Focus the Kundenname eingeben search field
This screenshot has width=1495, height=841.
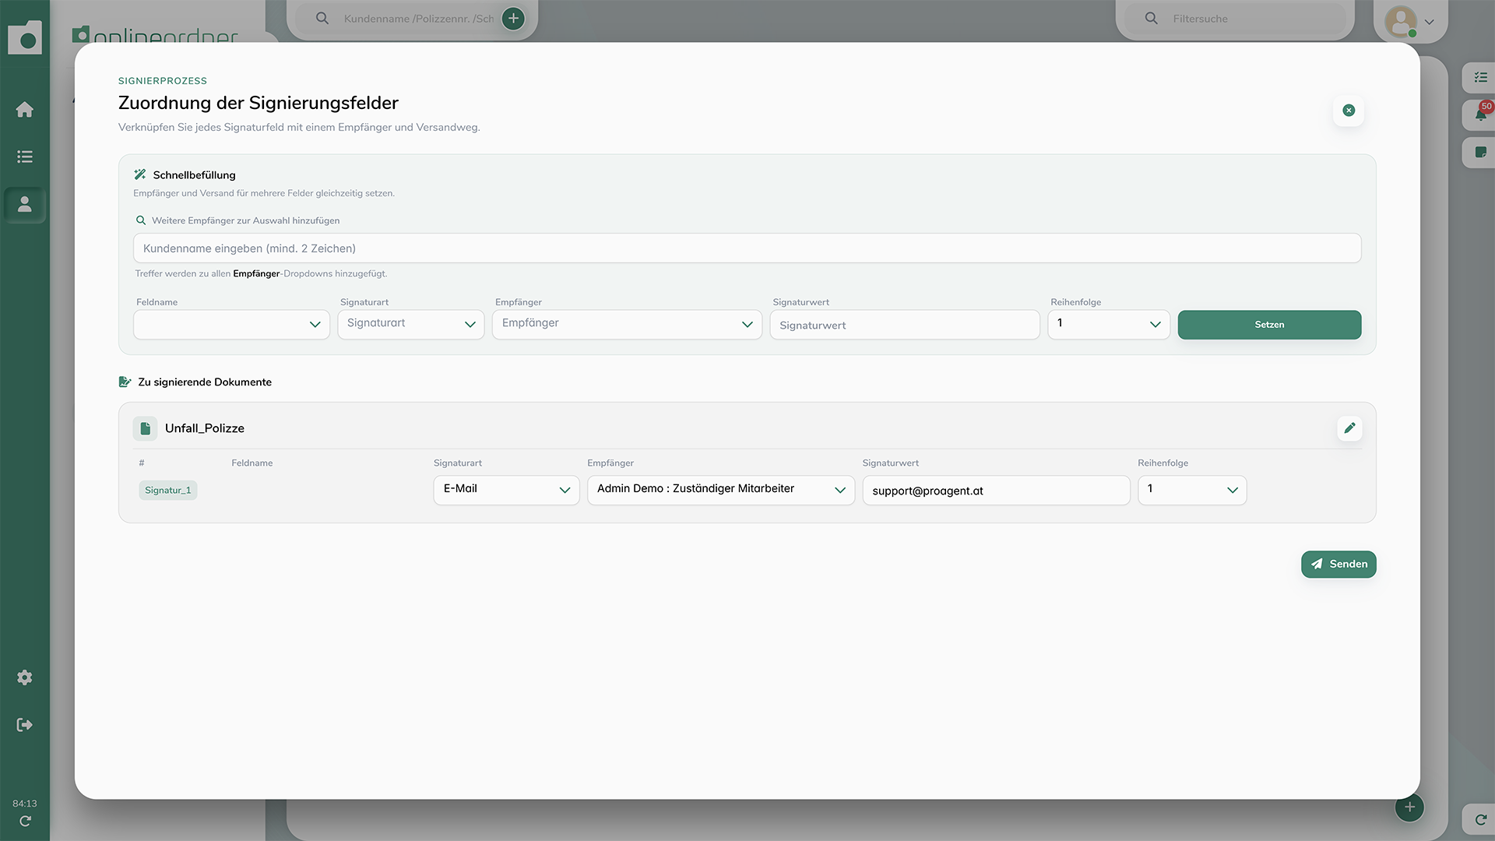pos(747,248)
